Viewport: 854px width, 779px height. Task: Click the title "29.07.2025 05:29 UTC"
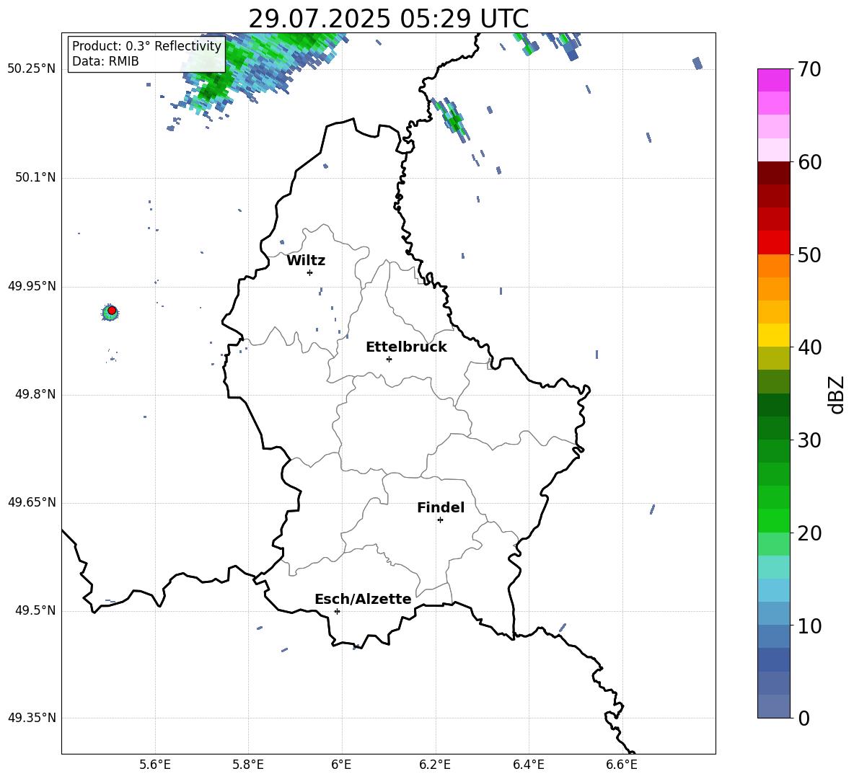388,19
